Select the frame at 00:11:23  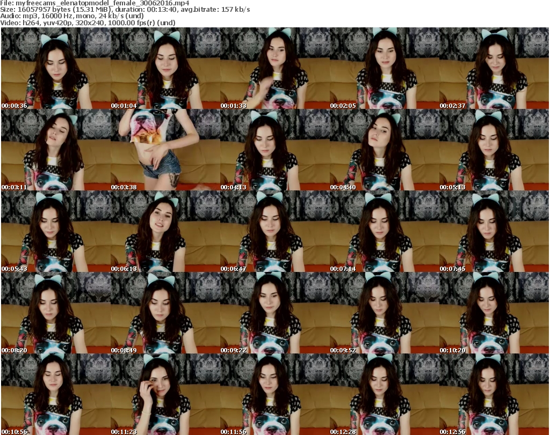point(165,394)
